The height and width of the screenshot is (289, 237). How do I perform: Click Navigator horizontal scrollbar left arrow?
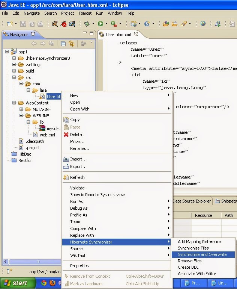(6, 262)
